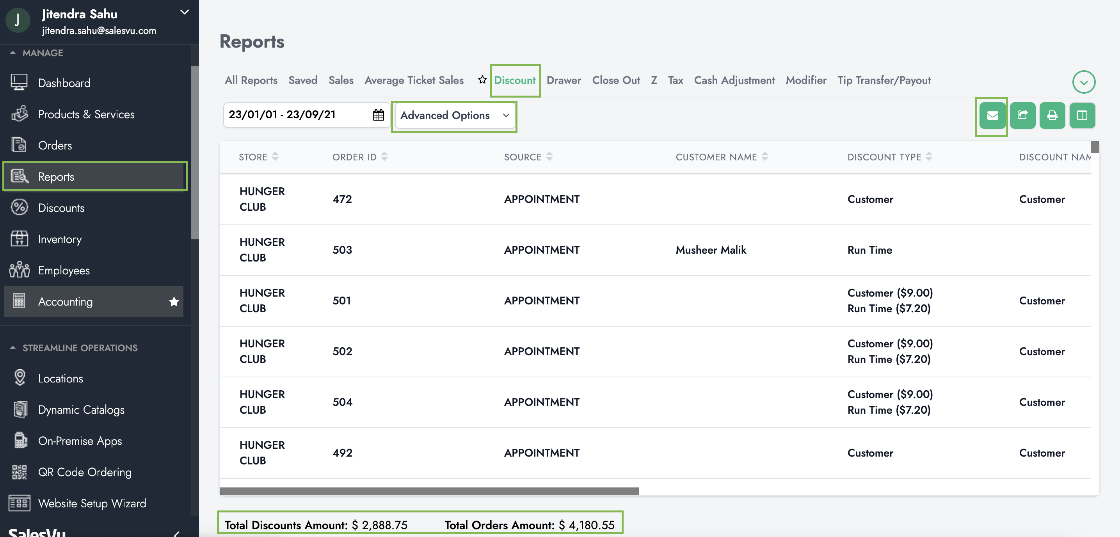The width and height of the screenshot is (1120, 537).
Task: Switch to the Drawer report tab
Action: click(x=564, y=80)
